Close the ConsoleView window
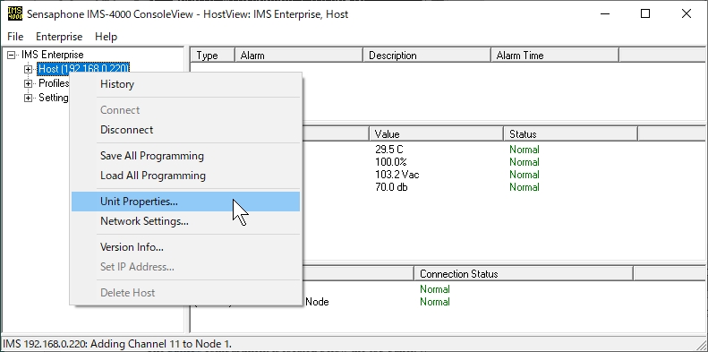Viewport: 708px width, 352px height. (x=687, y=13)
